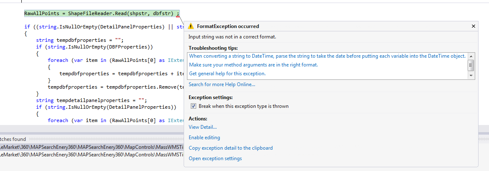Open 'View Detail...' for the exception
This screenshot has height=171, width=489.
click(202, 127)
